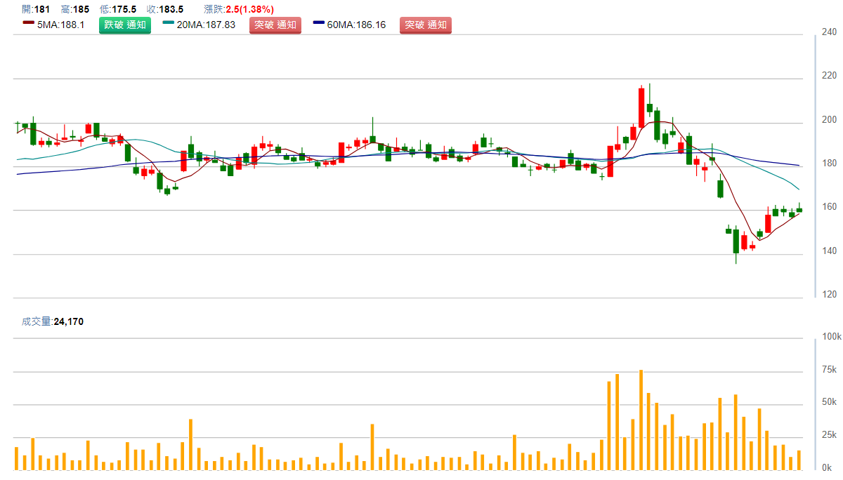This screenshot has height=480, width=843.
Task: Click the 180 price axis label
Action: [829, 164]
